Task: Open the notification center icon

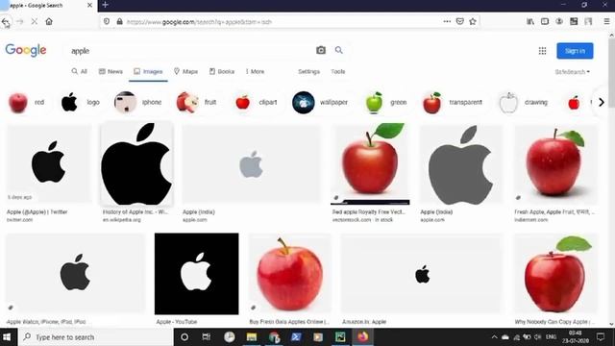Action: pos(601,337)
